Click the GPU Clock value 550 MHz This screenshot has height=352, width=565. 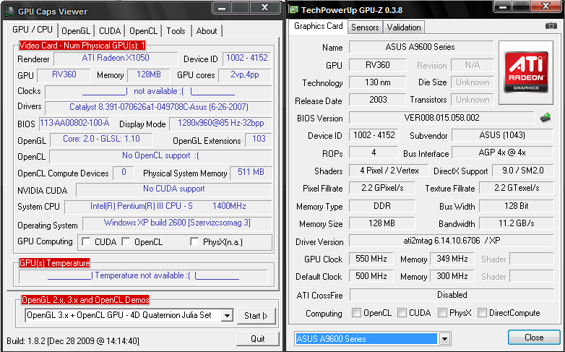pyautogui.click(x=371, y=259)
